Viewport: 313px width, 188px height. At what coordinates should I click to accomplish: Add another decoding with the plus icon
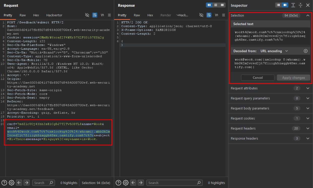pyautogui.click(x=306, y=51)
